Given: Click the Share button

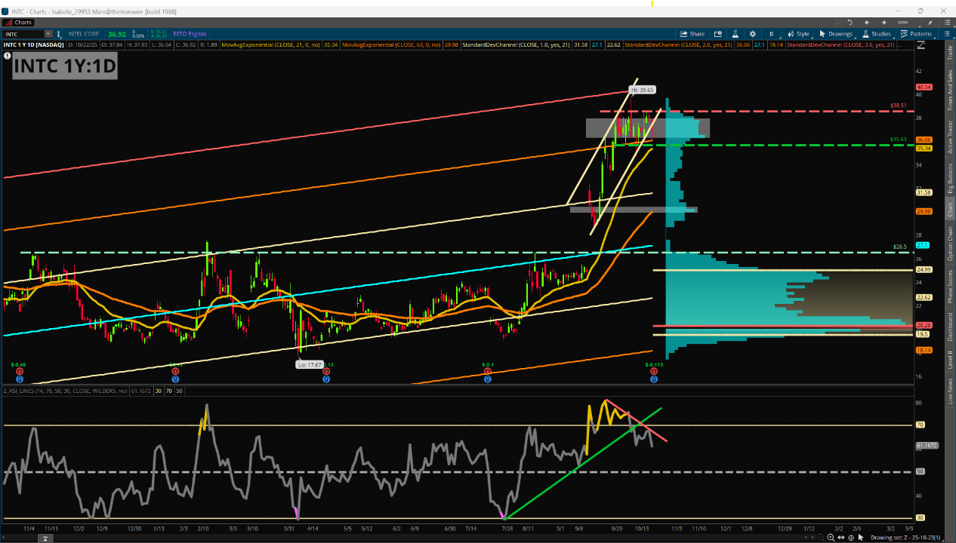Looking at the screenshot, I should click(x=692, y=34).
